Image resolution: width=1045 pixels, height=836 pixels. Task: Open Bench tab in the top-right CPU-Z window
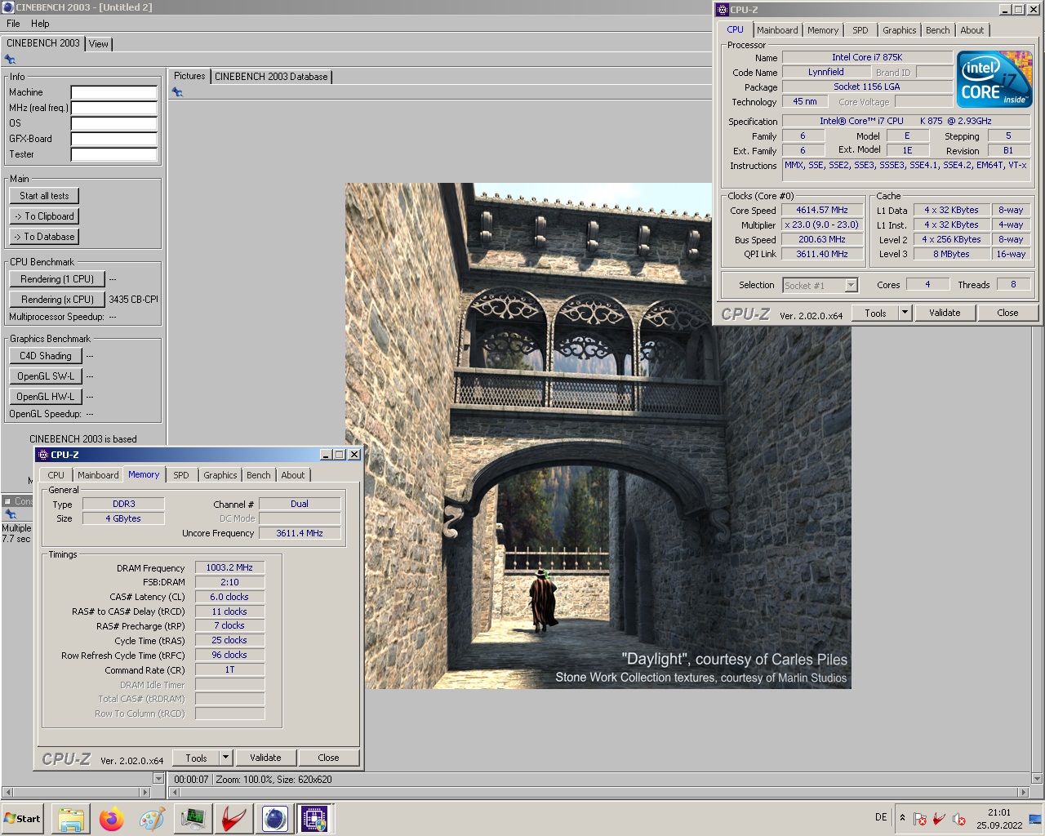tap(938, 30)
